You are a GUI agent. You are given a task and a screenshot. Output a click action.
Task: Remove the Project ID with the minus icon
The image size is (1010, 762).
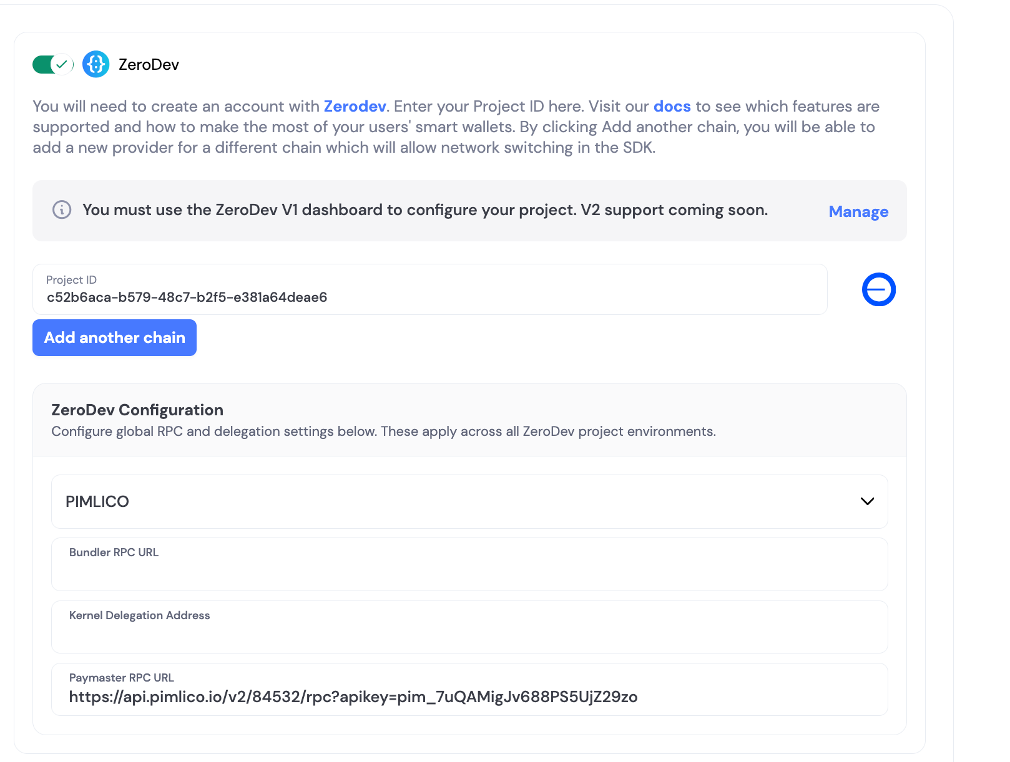pos(879,289)
